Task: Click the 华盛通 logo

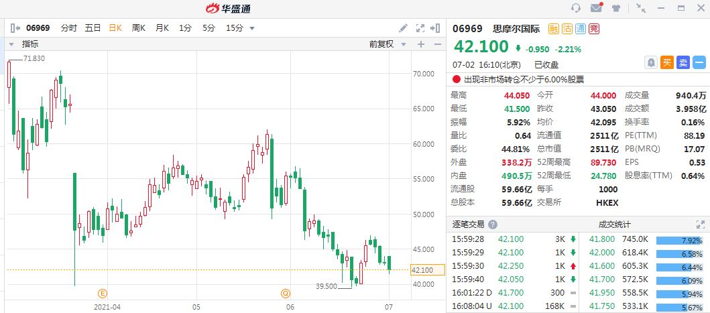Action: (x=228, y=8)
